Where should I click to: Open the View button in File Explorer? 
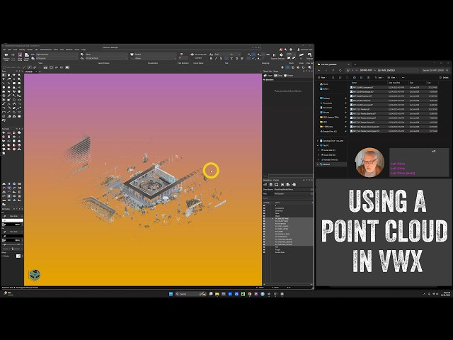tap(391, 77)
